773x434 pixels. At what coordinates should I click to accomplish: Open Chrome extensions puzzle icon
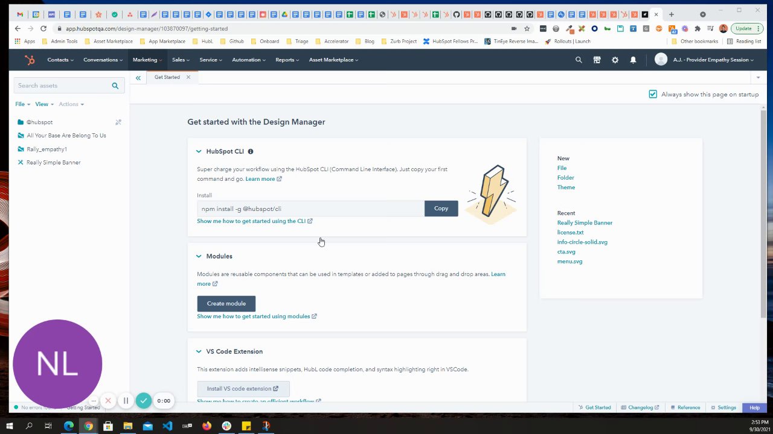click(x=698, y=28)
